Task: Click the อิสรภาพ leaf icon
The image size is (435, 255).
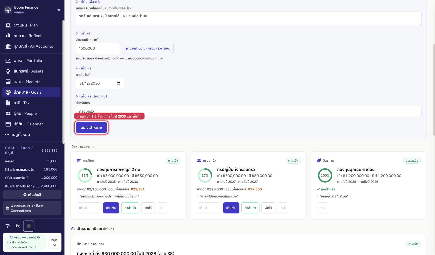Action: point(319,160)
